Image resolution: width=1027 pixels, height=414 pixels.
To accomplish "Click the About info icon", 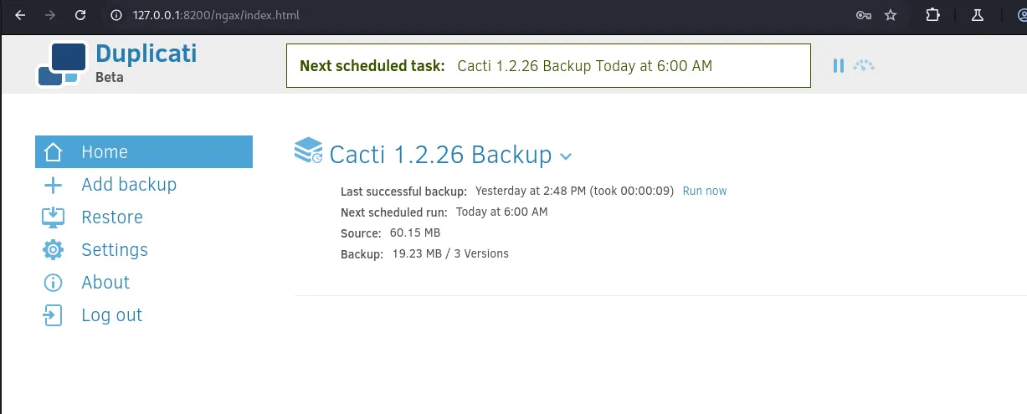I will 53,283.
